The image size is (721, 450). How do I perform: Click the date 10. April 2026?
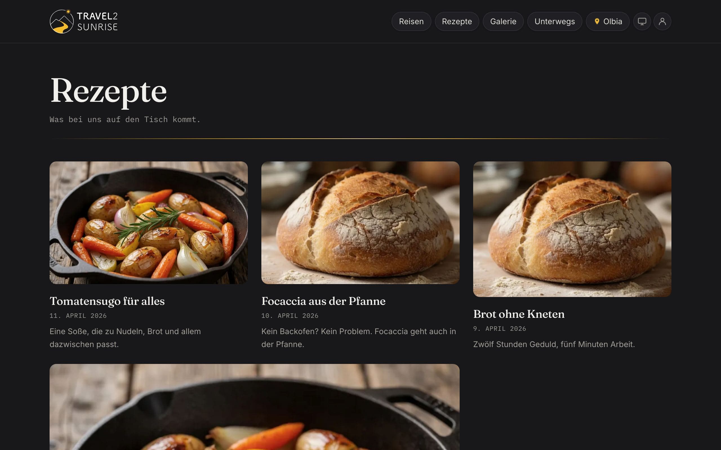[x=290, y=316]
